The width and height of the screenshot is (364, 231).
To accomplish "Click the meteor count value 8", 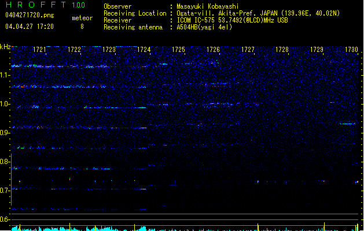I will click(x=82, y=27).
